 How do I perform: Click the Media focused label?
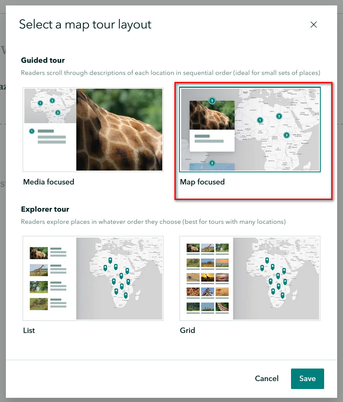pyautogui.click(x=49, y=182)
